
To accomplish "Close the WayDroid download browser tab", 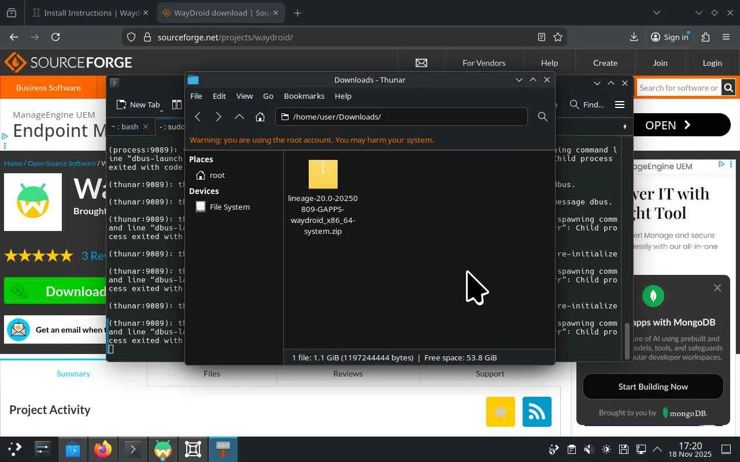I will click(x=275, y=13).
